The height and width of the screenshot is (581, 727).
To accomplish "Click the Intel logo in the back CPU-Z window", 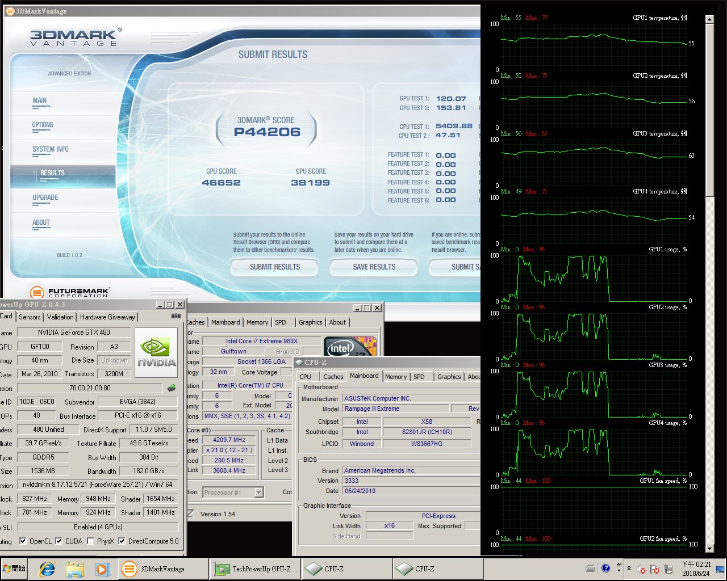I will (x=350, y=347).
